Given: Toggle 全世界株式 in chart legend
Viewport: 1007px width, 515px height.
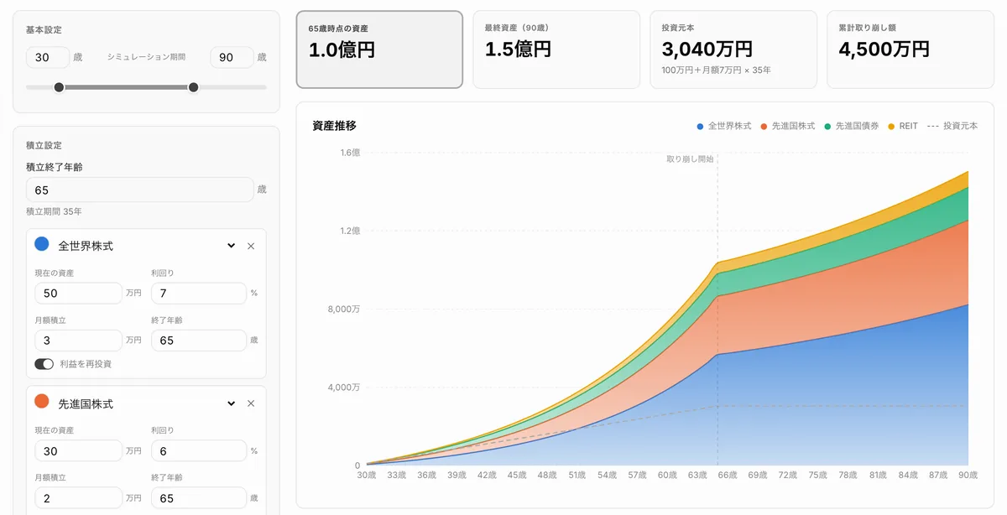Looking at the screenshot, I should click(723, 126).
